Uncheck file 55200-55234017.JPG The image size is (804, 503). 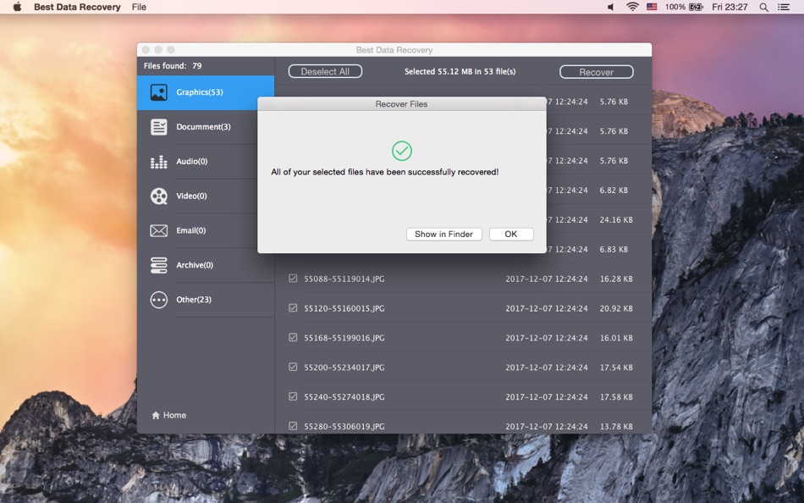point(293,367)
